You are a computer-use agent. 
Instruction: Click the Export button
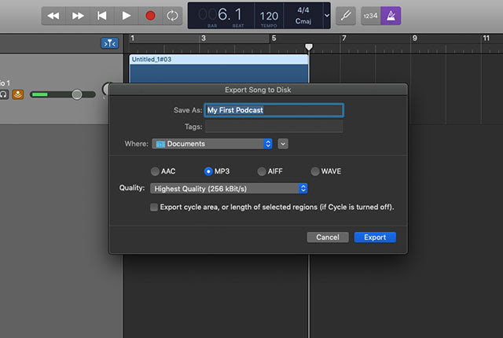coord(375,237)
